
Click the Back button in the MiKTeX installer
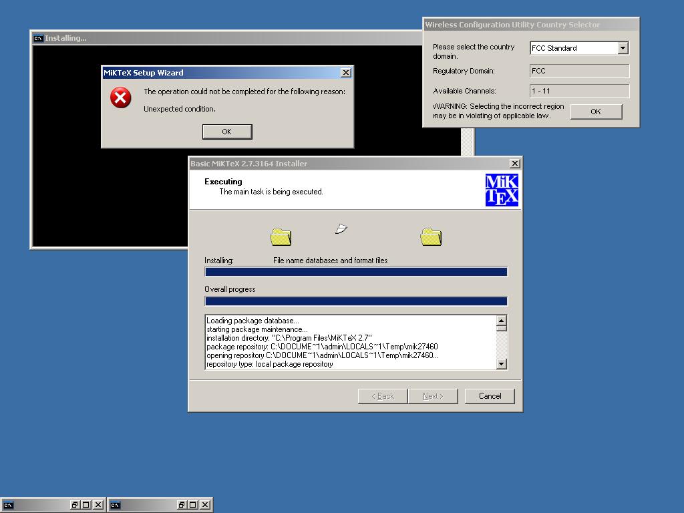[383, 396]
